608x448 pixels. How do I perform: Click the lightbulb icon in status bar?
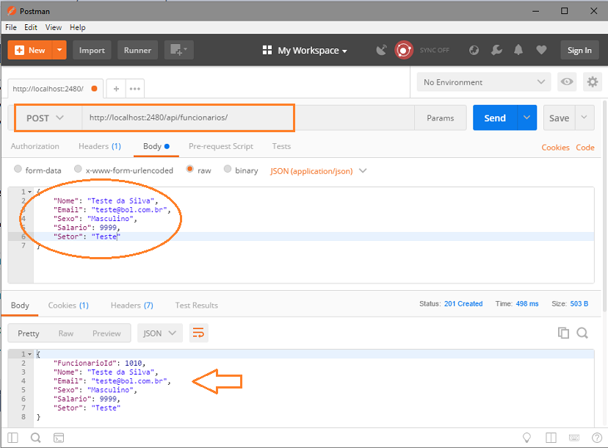point(526,438)
